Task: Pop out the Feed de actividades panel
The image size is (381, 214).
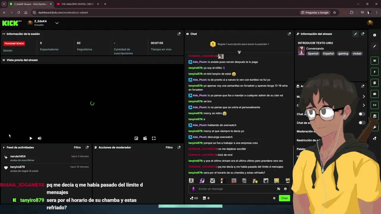Action: click(87, 147)
